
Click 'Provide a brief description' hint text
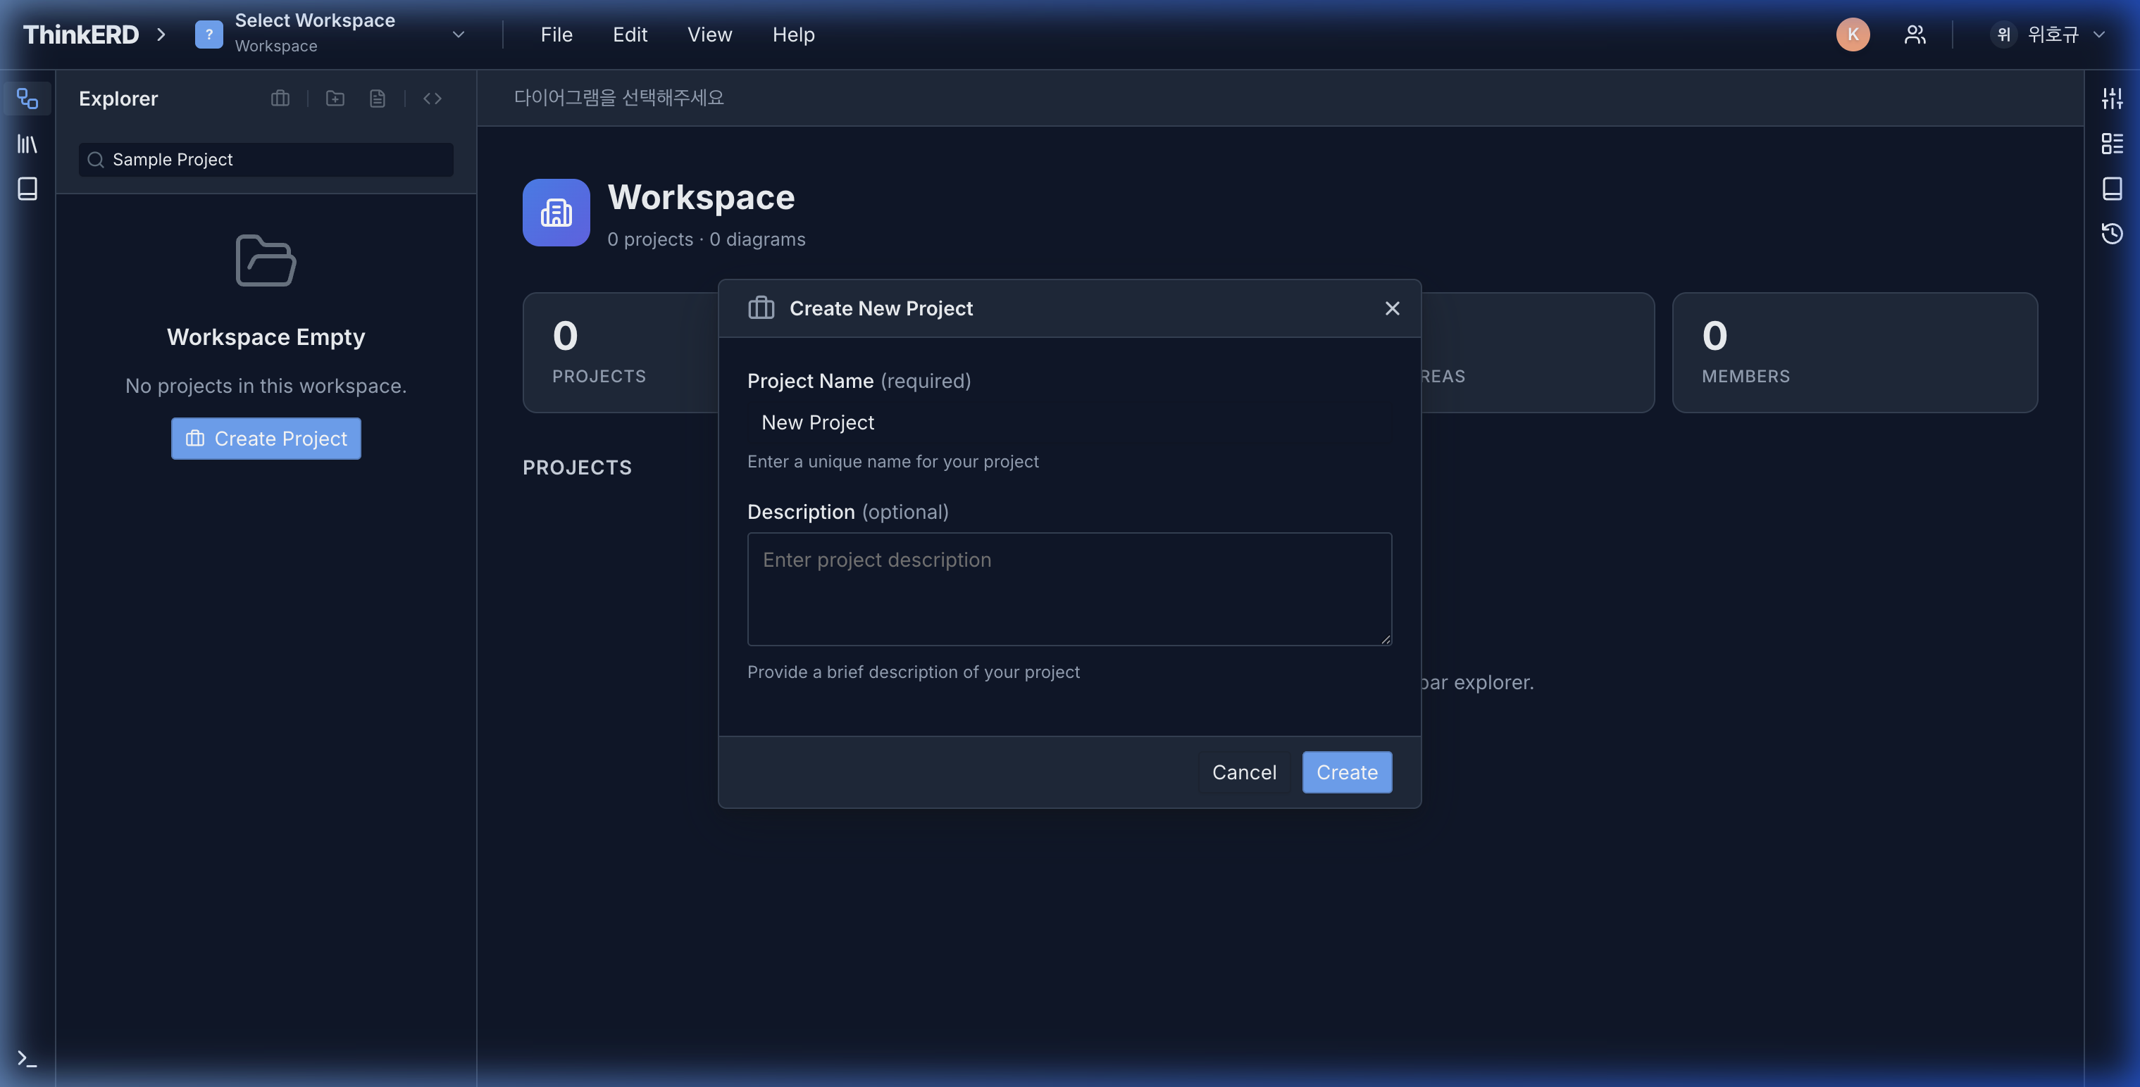click(913, 672)
